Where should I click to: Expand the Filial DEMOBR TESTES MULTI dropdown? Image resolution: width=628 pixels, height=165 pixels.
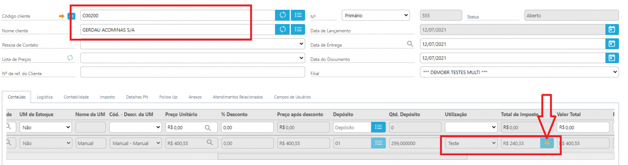pos(519,72)
